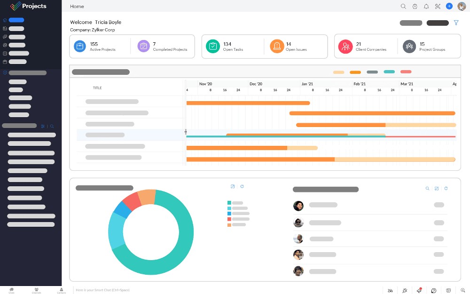Click 'Company: Zylker Corp' text

92,30
